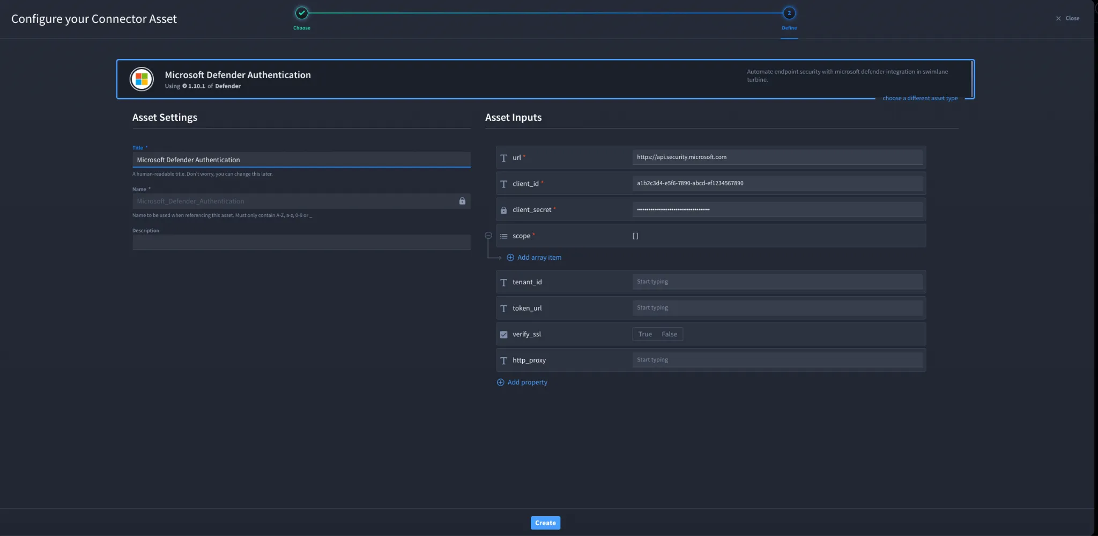Click the Add array item link
Image resolution: width=1098 pixels, height=536 pixels.
tap(539, 258)
